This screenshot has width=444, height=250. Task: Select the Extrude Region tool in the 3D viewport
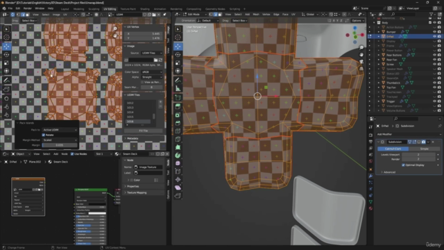pos(178,106)
